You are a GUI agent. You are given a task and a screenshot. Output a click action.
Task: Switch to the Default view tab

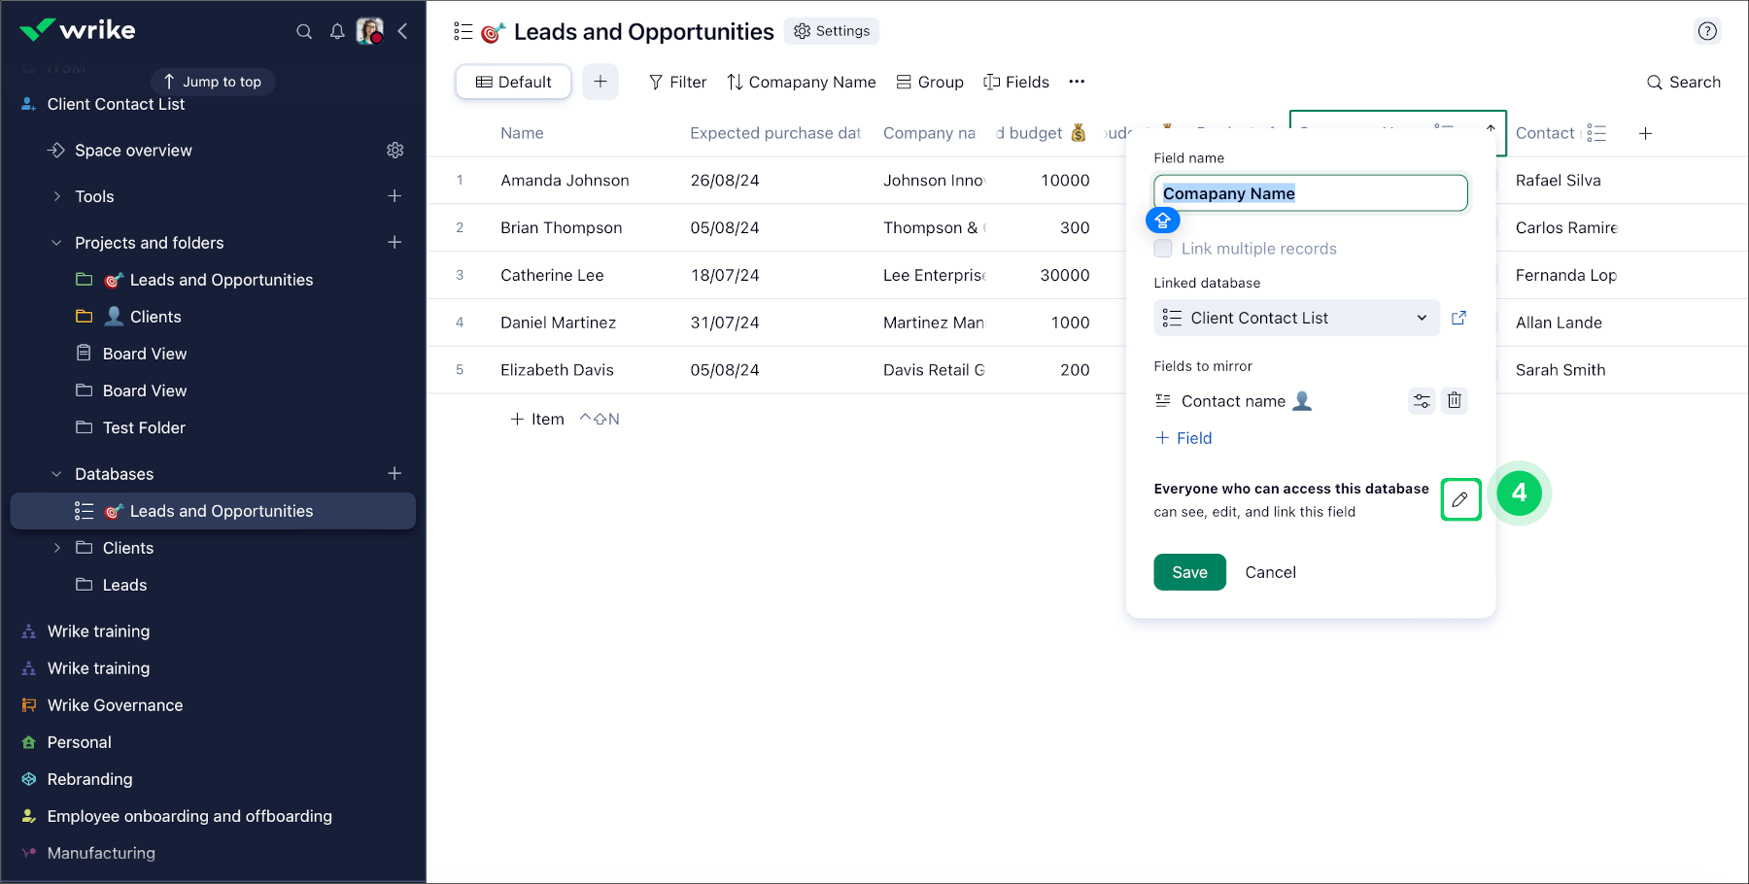click(x=513, y=82)
